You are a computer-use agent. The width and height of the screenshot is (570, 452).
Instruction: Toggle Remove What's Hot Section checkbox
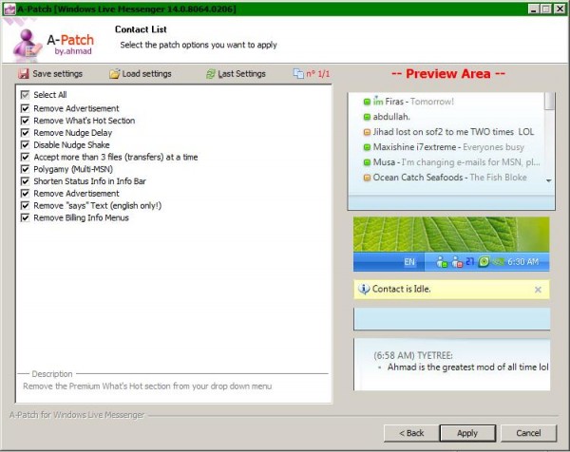pos(25,121)
